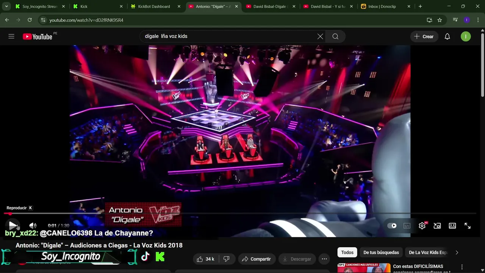485x273 pixels.
Task: Toggle the autoplay switch
Action: coord(392,226)
